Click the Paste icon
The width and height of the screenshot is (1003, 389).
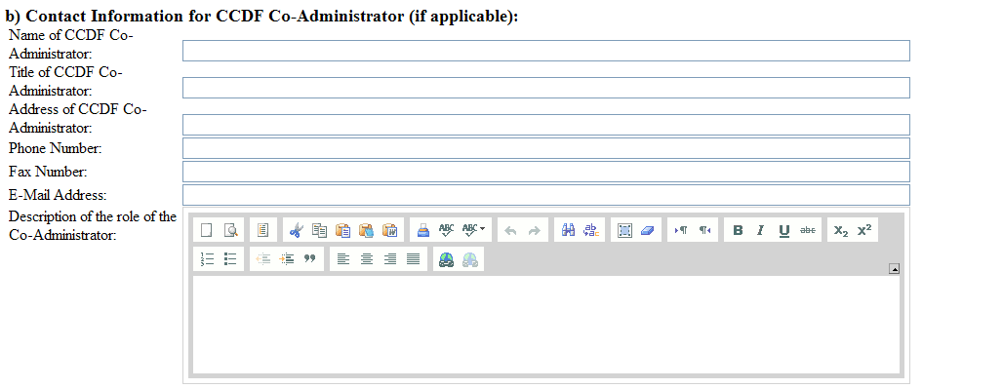tap(342, 231)
